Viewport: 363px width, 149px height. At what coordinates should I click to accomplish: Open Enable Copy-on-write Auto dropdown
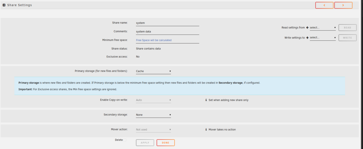(x=153, y=100)
